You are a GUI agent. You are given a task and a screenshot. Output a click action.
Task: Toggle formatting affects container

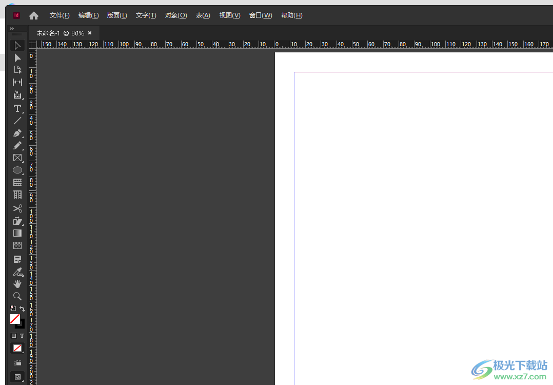pyautogui.click(x=14, y=336)
